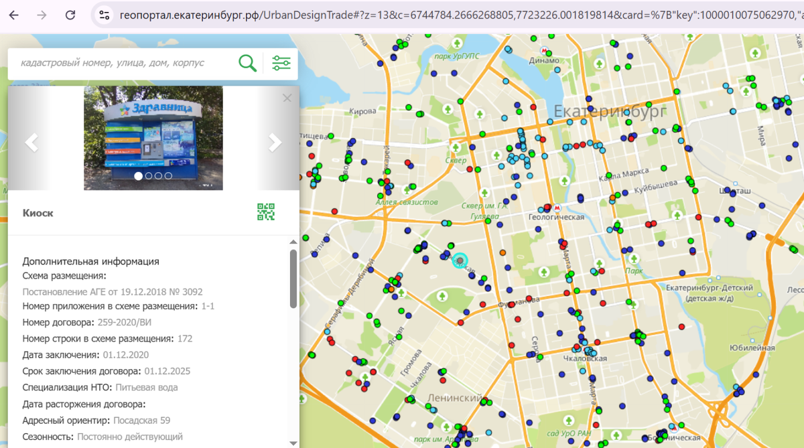Click the Чкаловская station label
The image size is (804, 448).
tap(584, 359)
